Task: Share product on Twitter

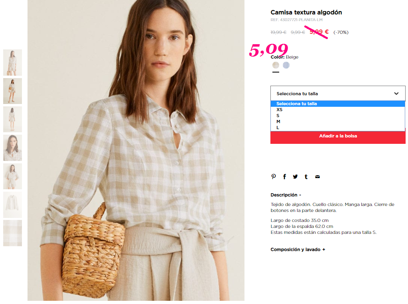Action: (x=295, y=177)
